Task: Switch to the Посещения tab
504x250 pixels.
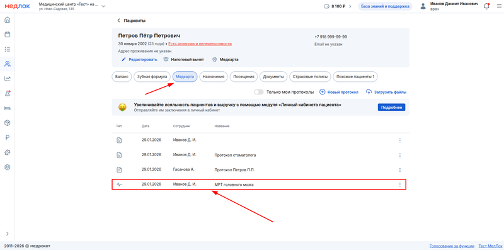Action: (244, 77)
